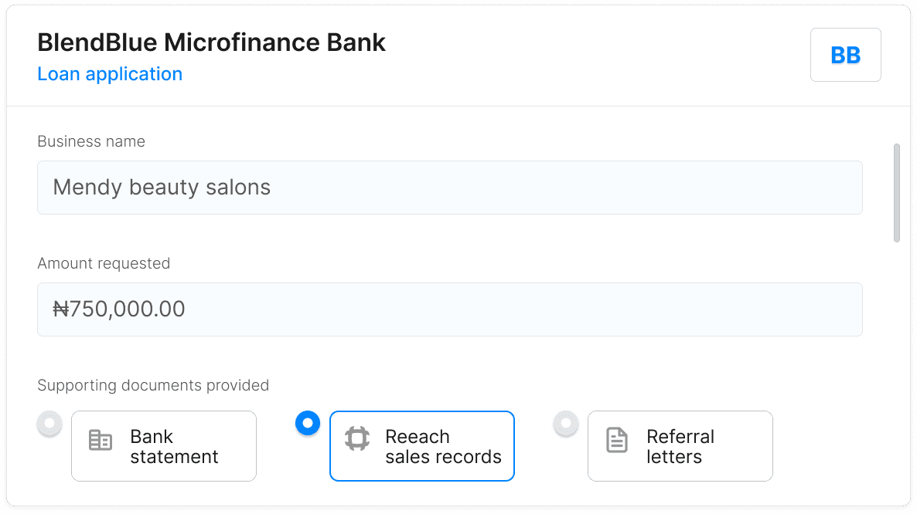Select the Bank statement radio button
The image size is (917, 514).
coord(49,423)
